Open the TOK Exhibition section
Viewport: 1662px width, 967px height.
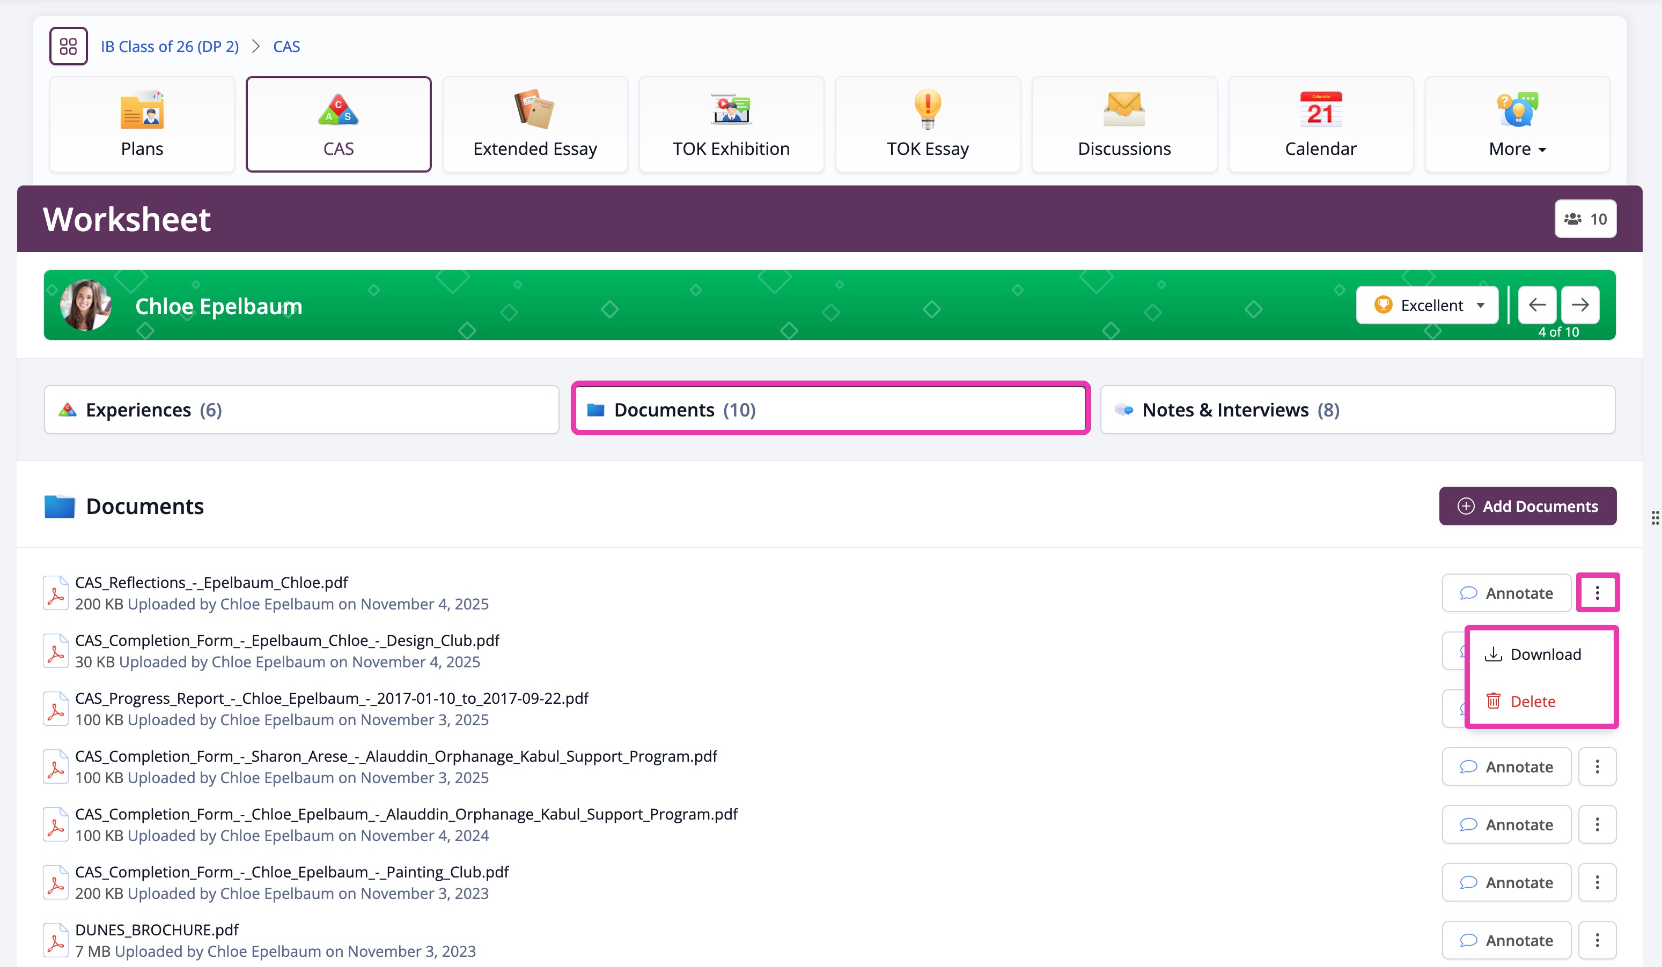point(731,124)
